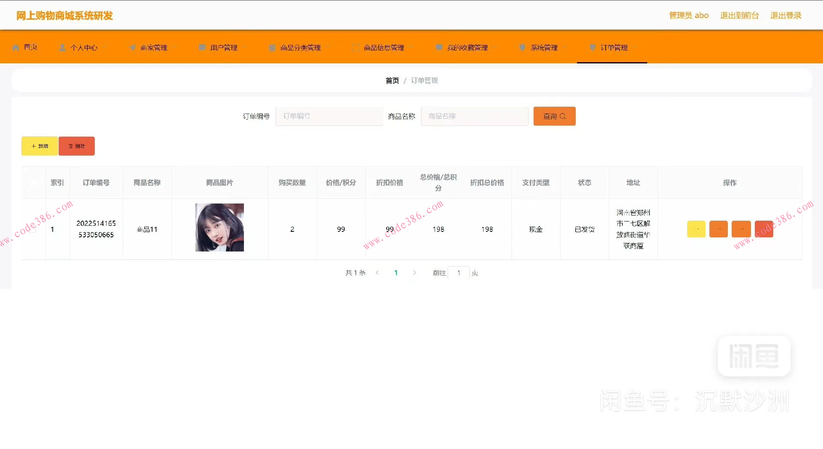Open the 首页 breadcrumb link

click(x=392, y=80)
